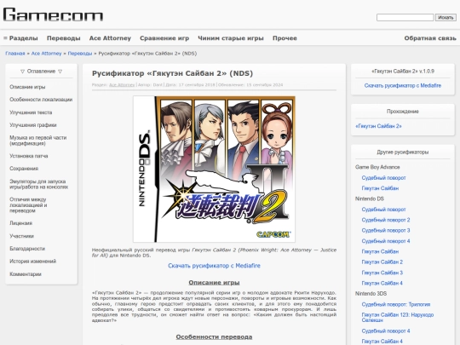Jump to Эмуляторы для запуска section
The image size is (460, 345).
point(38,184)
